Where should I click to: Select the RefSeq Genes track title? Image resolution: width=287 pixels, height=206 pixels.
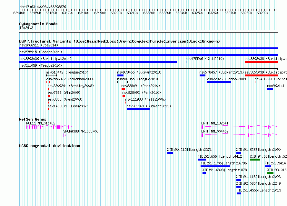(33, 119)
